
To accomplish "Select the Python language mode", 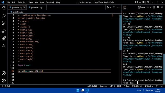I will coord(126,86).
